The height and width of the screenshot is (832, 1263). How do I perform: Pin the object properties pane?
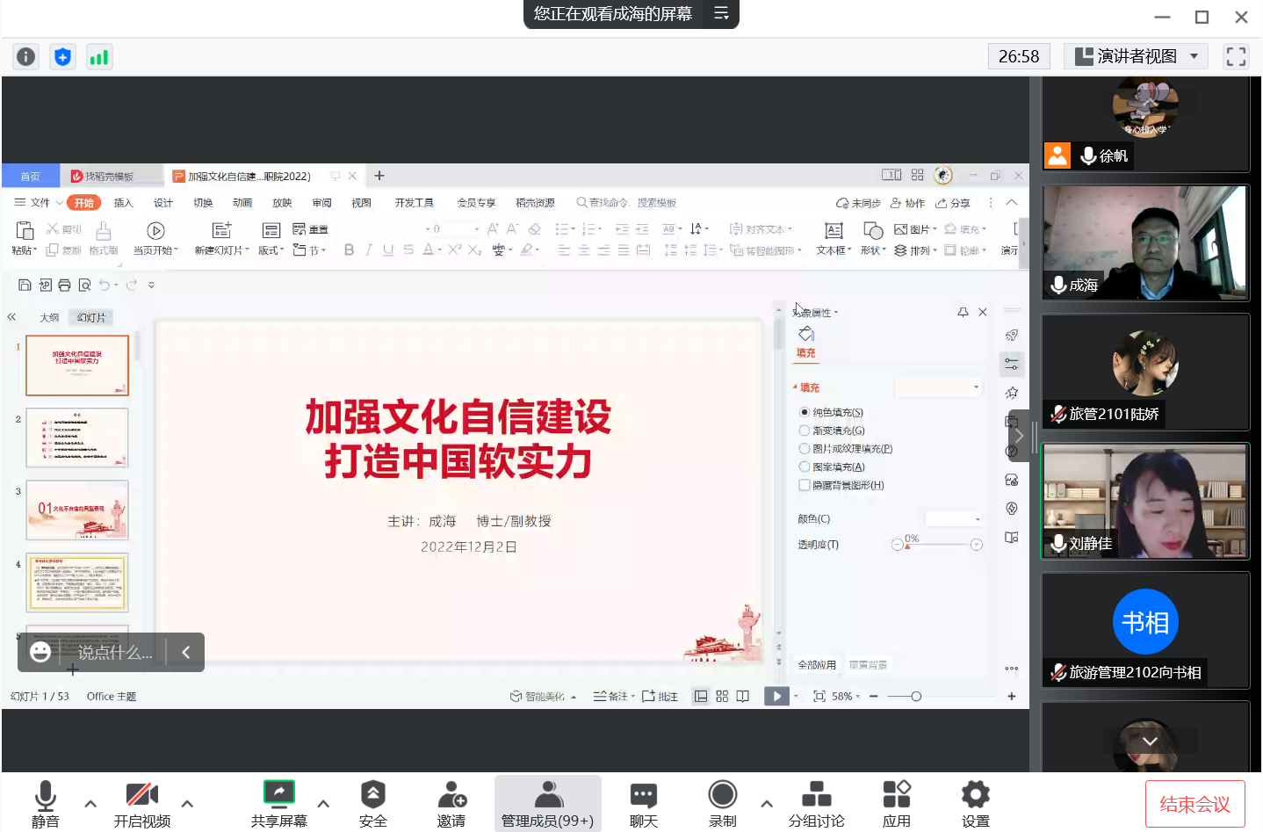[963, 312]
